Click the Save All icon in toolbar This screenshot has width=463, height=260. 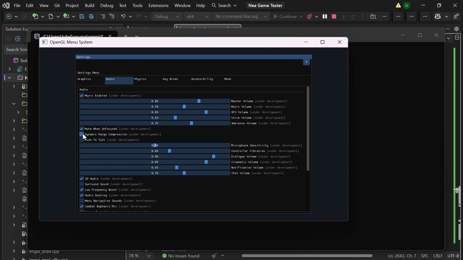(91, 16)
